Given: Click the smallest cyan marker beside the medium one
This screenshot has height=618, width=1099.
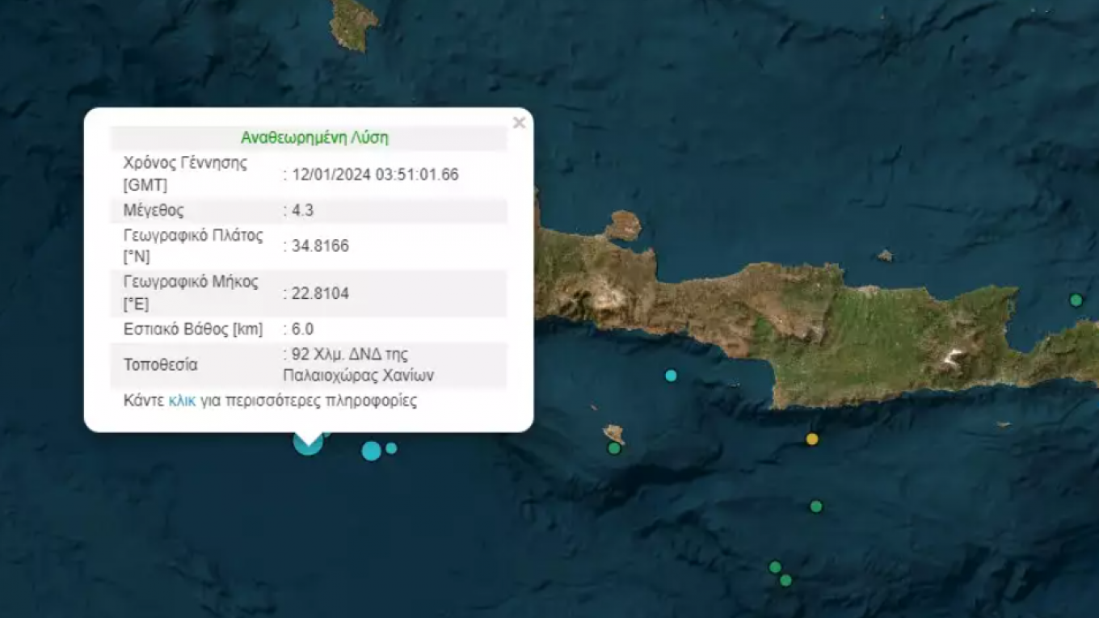Looking at the screenshot, I should [x=391, y=448].
